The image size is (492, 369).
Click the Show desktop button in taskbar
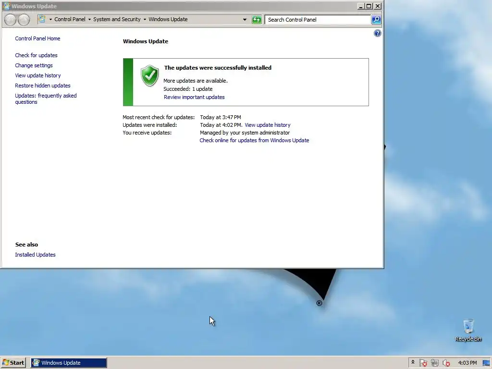[486, 363]
